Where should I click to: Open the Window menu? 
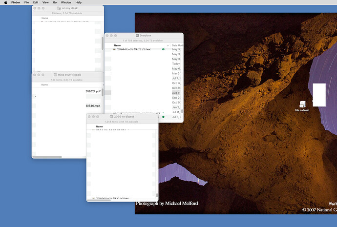(x=66, y=2)
